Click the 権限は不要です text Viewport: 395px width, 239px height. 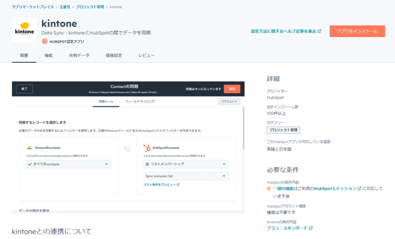(281, 212)
